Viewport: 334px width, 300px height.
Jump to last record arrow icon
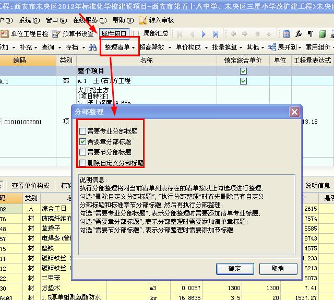(216, 34)
